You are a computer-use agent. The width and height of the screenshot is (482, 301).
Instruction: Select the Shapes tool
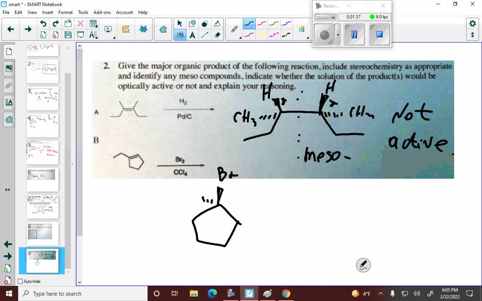point(192,23)
